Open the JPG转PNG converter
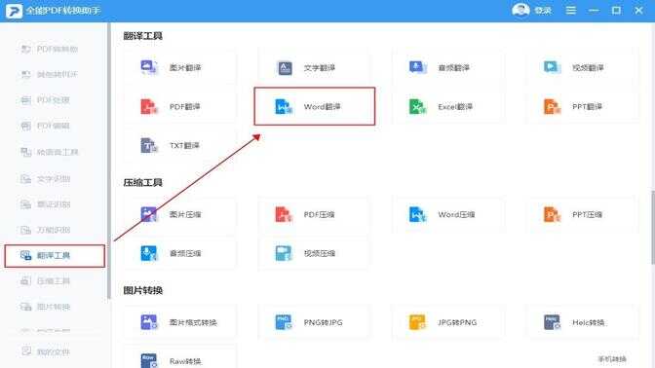This screenshot has width=655, height=368. point(448,322)
